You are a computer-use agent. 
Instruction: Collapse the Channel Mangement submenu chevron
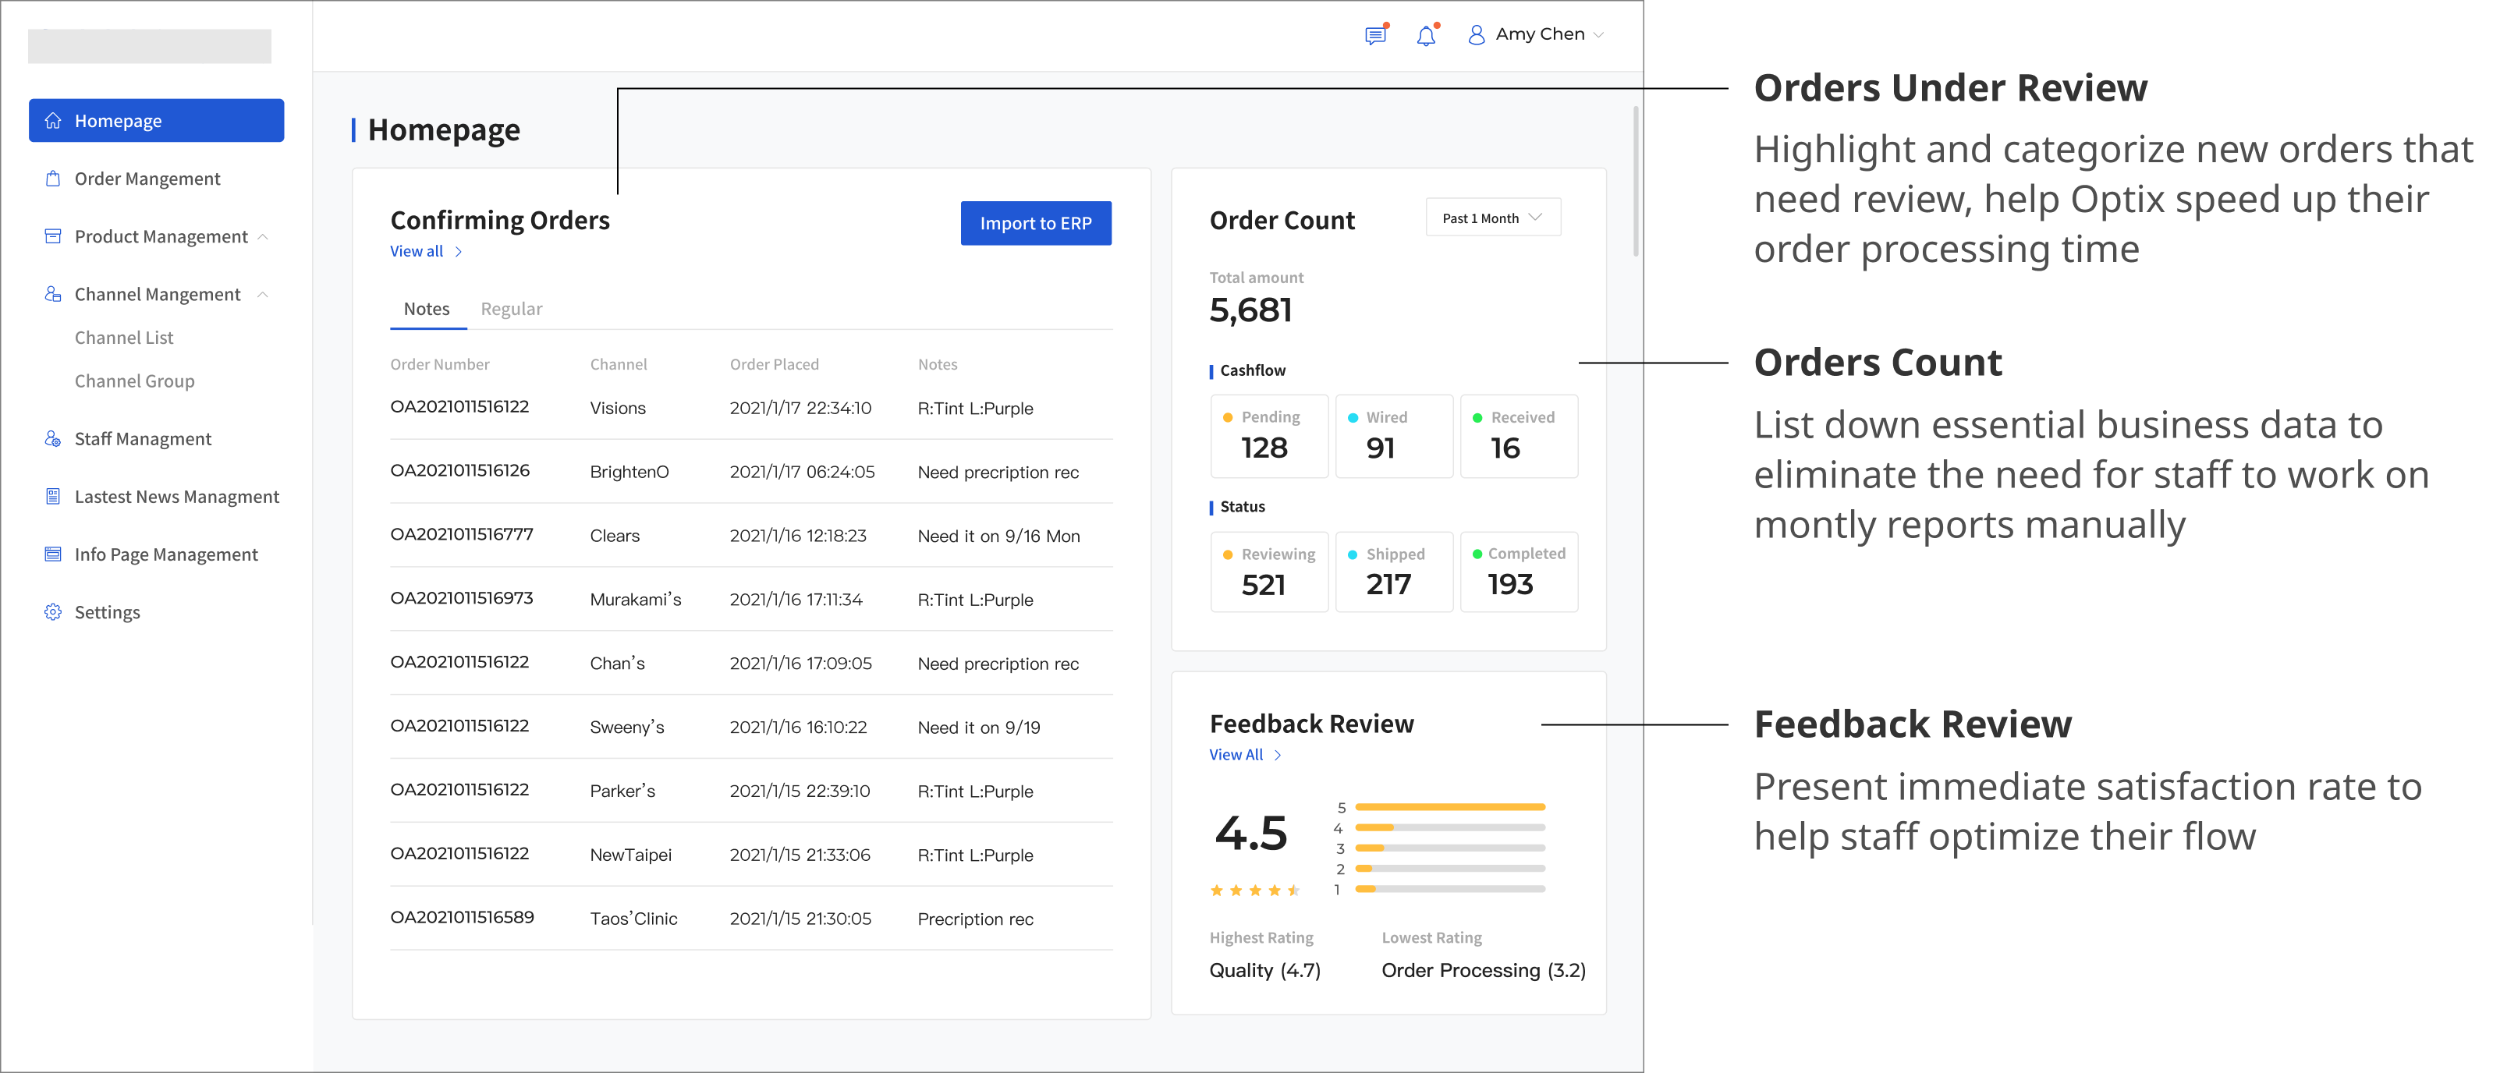tap(263, 295)
